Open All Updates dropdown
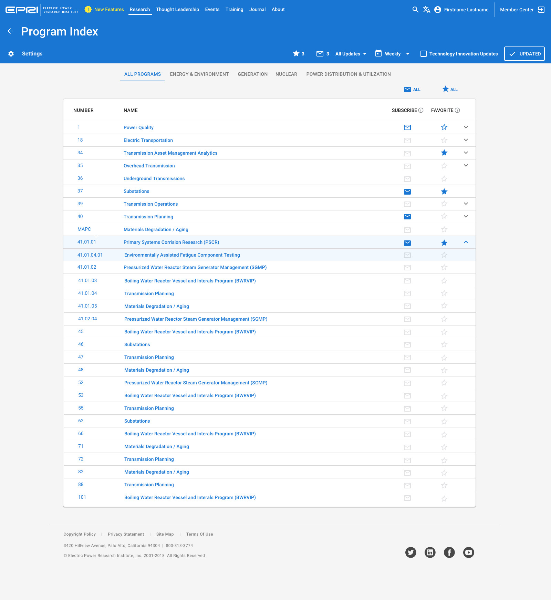Viewport: 551px width, 600px height. coord(351,54)
